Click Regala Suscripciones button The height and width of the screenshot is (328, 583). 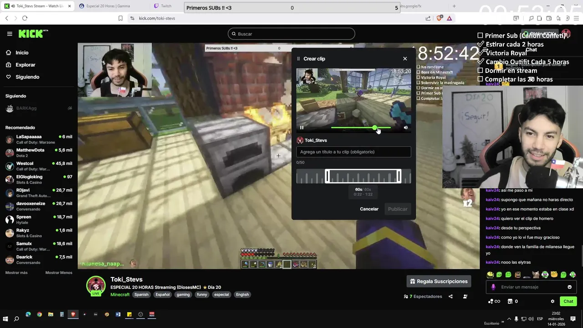click(x=439, y=281)
